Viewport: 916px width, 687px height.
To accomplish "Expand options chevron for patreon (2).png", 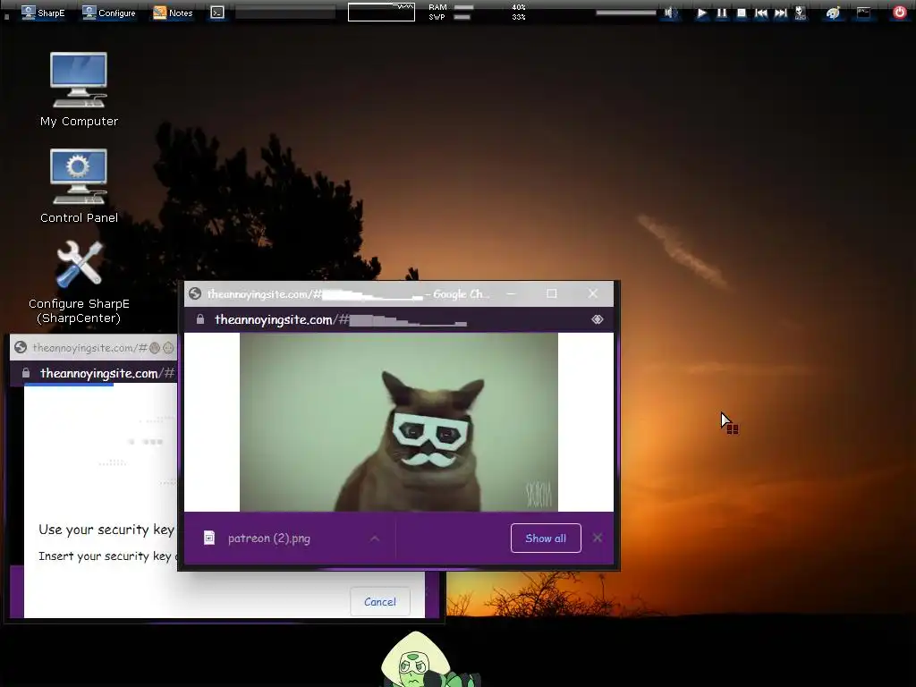I will [x=375, y=539].
